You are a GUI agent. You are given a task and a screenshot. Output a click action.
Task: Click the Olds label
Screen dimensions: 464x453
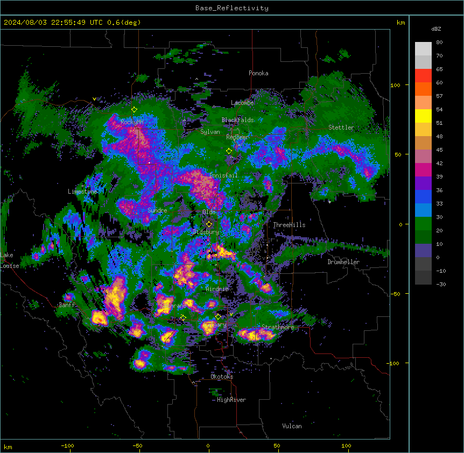[x=209, y=212]
